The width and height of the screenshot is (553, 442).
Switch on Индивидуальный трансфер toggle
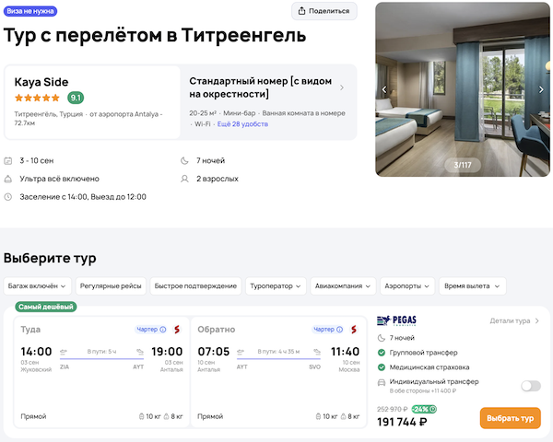pos(530,386)
